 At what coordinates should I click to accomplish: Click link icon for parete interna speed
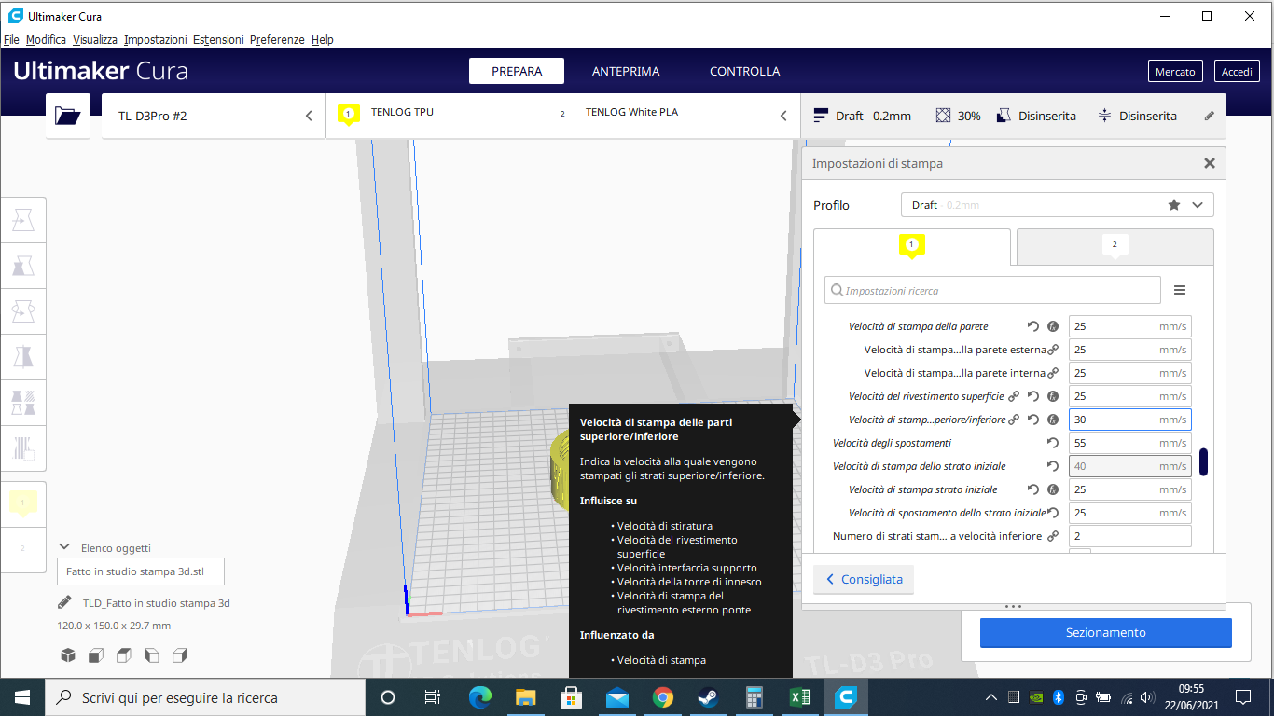click(1053, 373)
